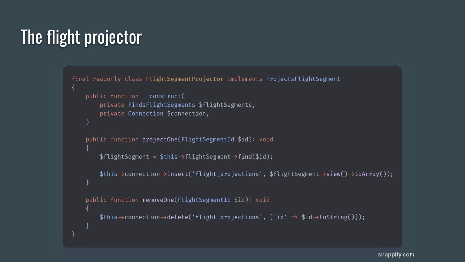Select the removeOne method name
Screen dimensions: 465x262
tap(158, 200)
